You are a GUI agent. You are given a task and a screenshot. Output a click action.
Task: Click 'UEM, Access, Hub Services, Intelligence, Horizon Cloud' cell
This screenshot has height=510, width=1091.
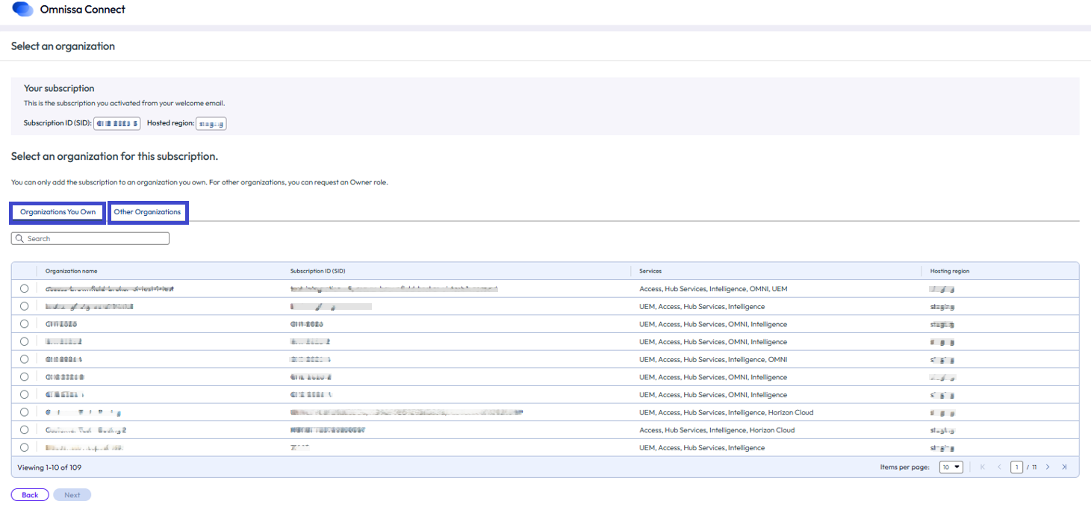727,413
